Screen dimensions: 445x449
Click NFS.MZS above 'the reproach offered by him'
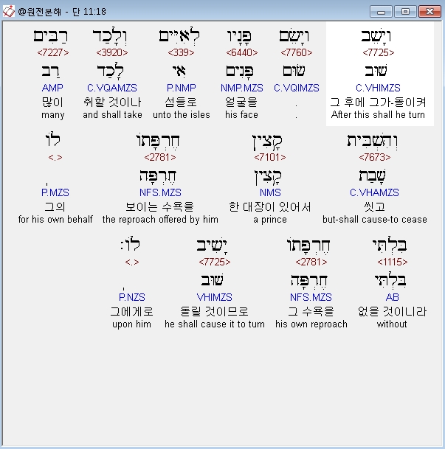(x=160, y=192)
